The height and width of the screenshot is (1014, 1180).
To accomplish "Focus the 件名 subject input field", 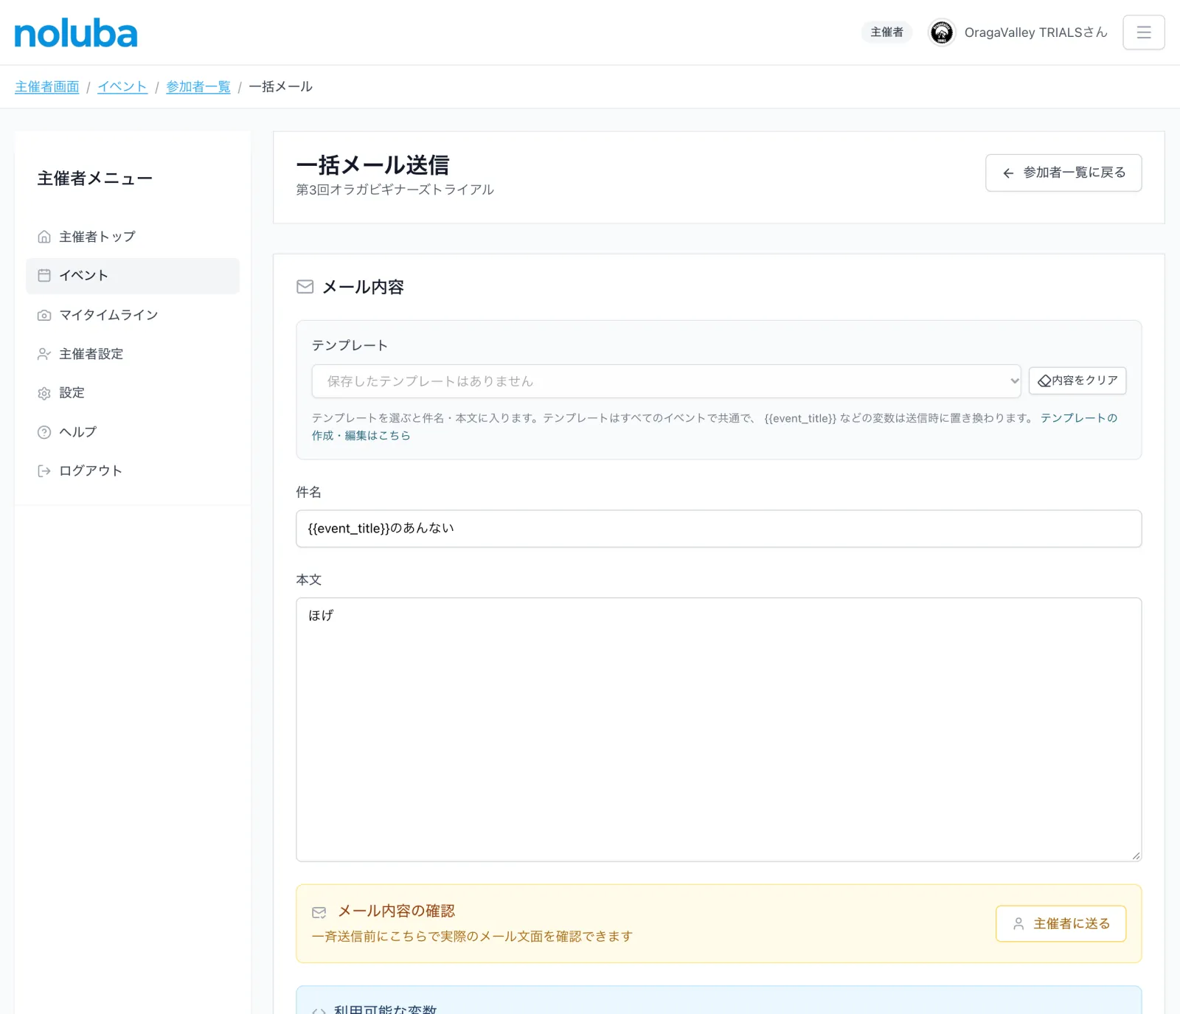I will 719,529.
